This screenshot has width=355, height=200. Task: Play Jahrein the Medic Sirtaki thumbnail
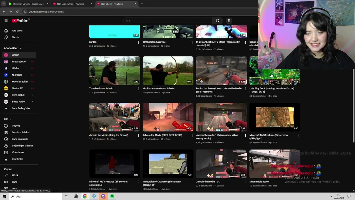(115, 117)
